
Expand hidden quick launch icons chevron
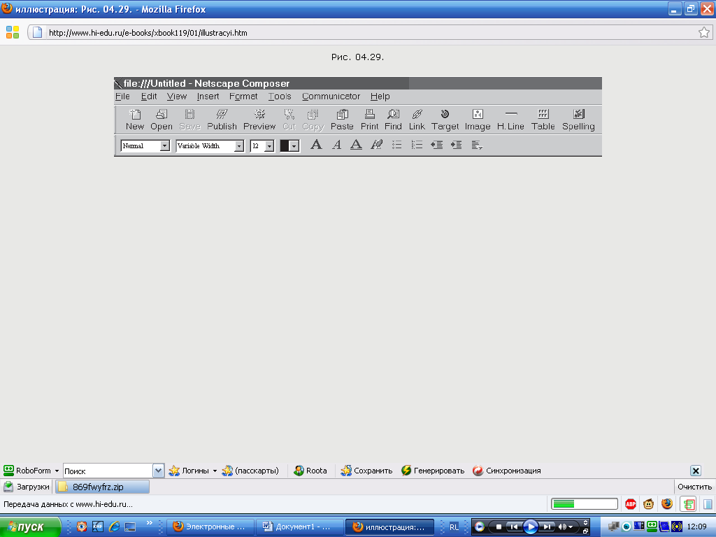[150, 523]
